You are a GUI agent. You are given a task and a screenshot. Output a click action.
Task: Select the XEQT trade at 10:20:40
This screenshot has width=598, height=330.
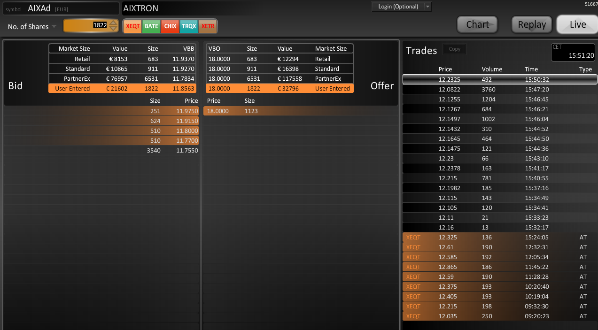[x=500, y=286]
